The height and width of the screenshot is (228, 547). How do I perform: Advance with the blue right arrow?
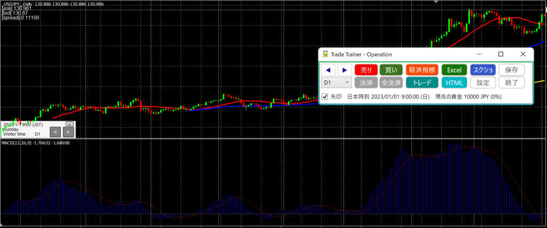pyautogui.click(x=345, y=70)
